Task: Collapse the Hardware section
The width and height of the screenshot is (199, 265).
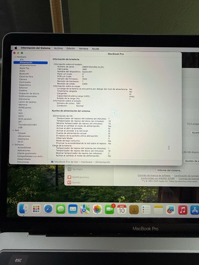Action: pos(15,57)
